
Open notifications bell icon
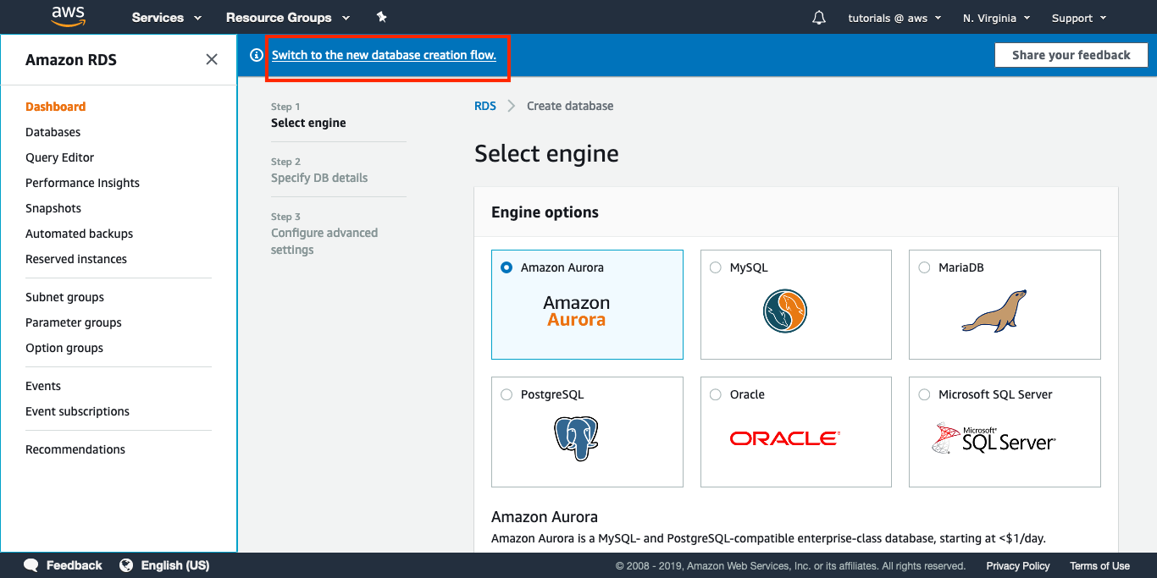(x=818, y=18)
